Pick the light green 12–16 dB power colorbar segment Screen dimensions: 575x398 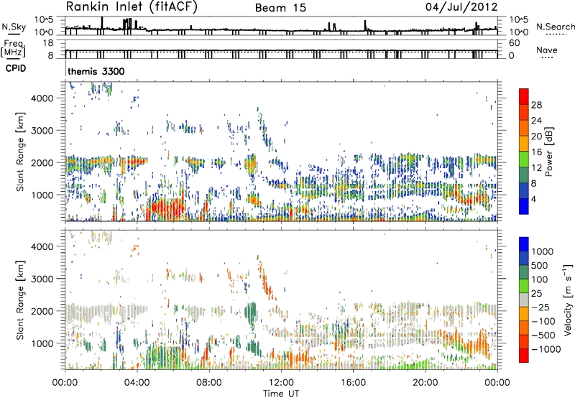point(524,159)
